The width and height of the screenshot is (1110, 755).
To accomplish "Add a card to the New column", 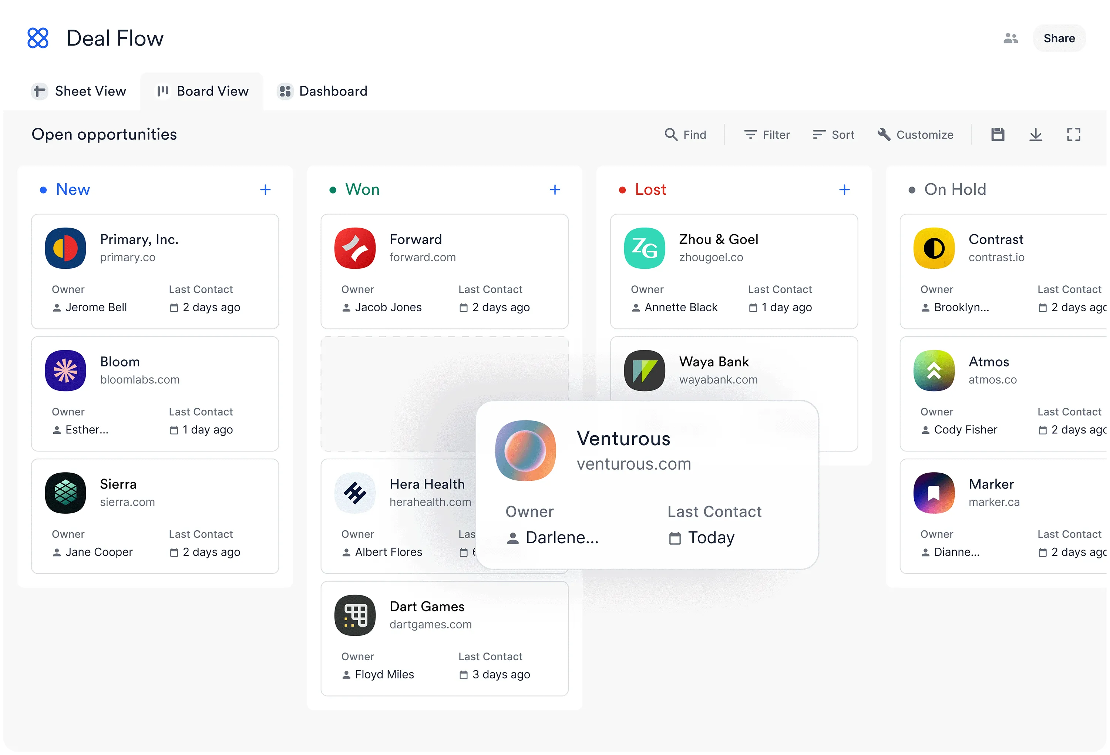I will pyautogui.click(x=265, y=190).
